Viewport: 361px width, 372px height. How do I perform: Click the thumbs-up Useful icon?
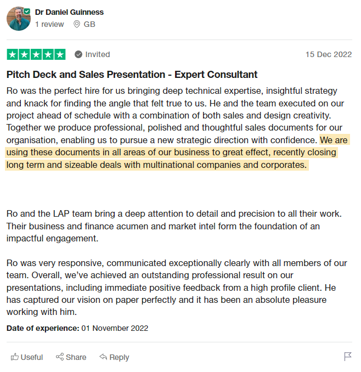[x=15, y=357]
